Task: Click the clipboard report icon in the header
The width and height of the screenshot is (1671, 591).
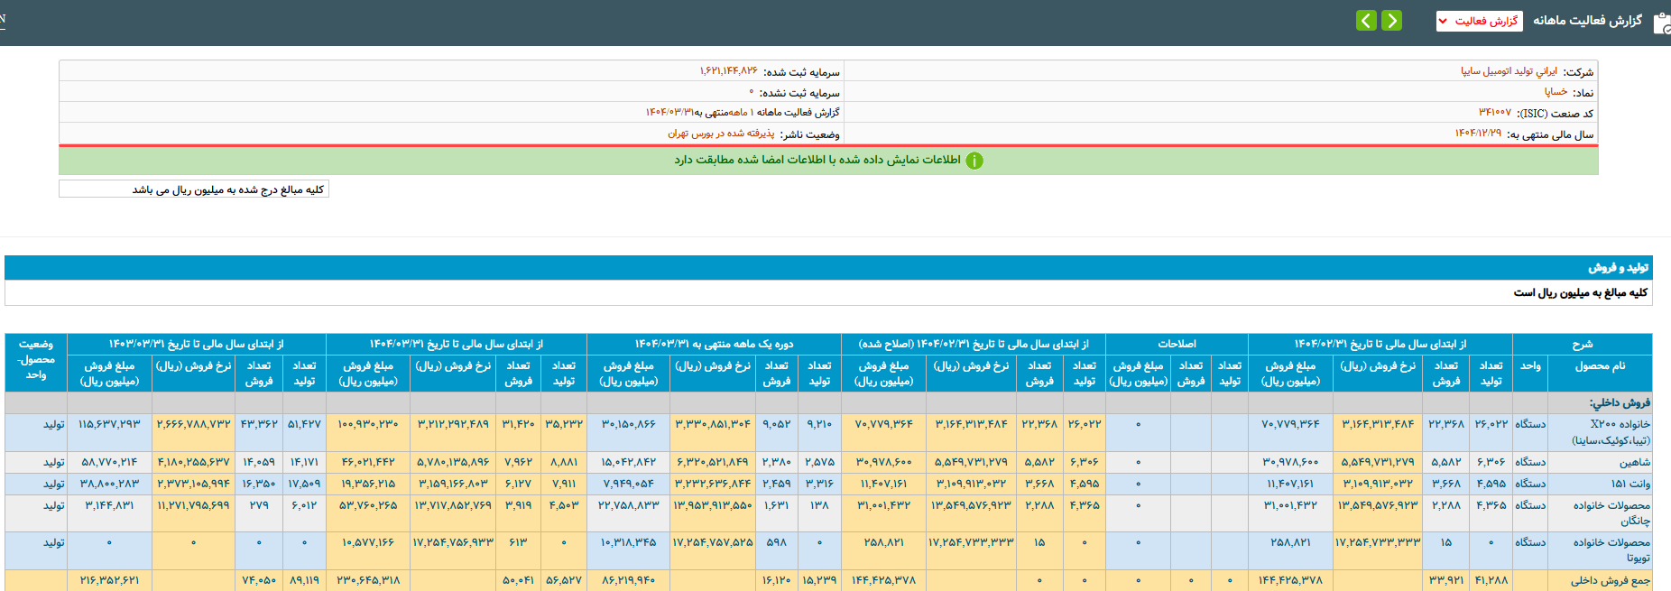Action: [1660, 22]
